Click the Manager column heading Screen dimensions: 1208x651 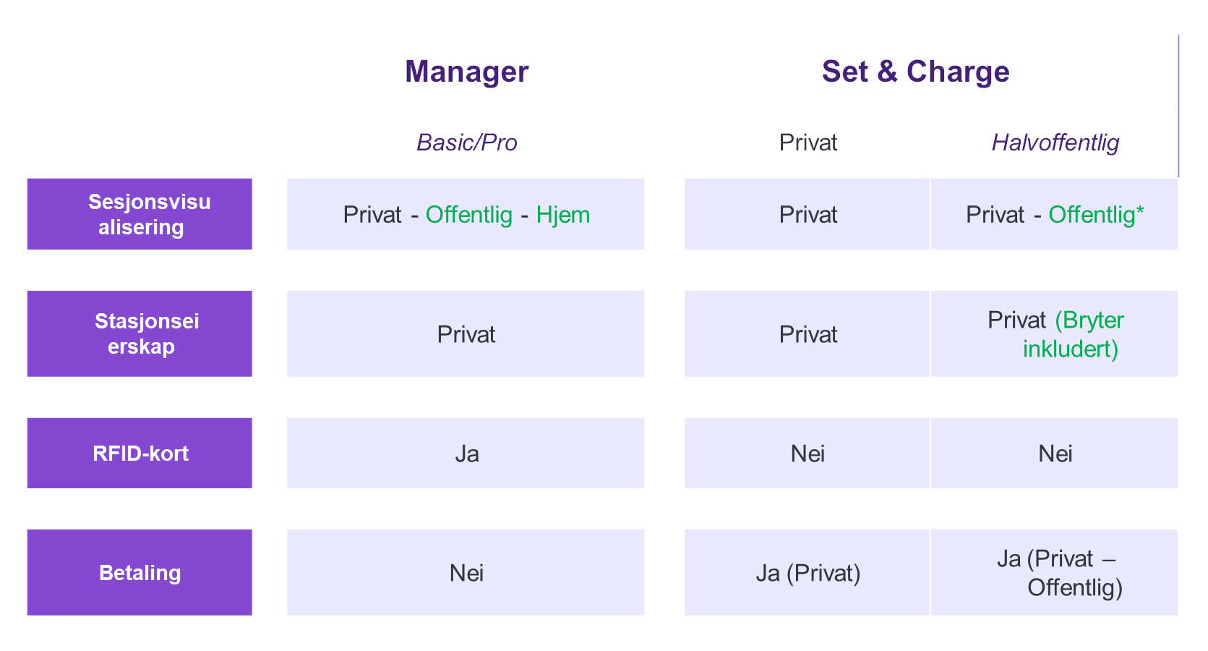click(x=466, y=72)
